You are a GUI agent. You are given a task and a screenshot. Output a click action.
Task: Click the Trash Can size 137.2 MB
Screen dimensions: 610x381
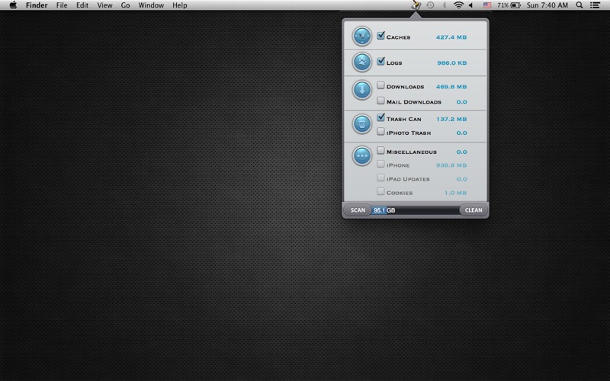(x=451, y=120)
